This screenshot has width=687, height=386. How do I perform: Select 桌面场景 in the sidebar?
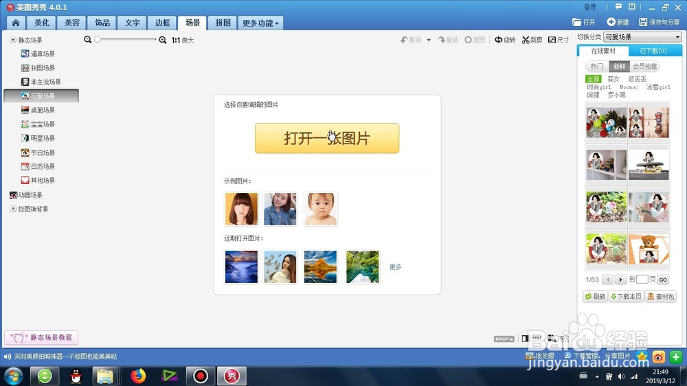pyautogui.click(x=38, y=110)
